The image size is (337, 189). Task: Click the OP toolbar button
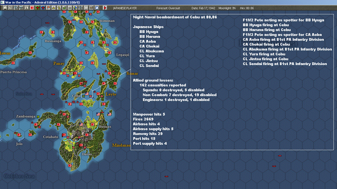(x=86, y=8)
